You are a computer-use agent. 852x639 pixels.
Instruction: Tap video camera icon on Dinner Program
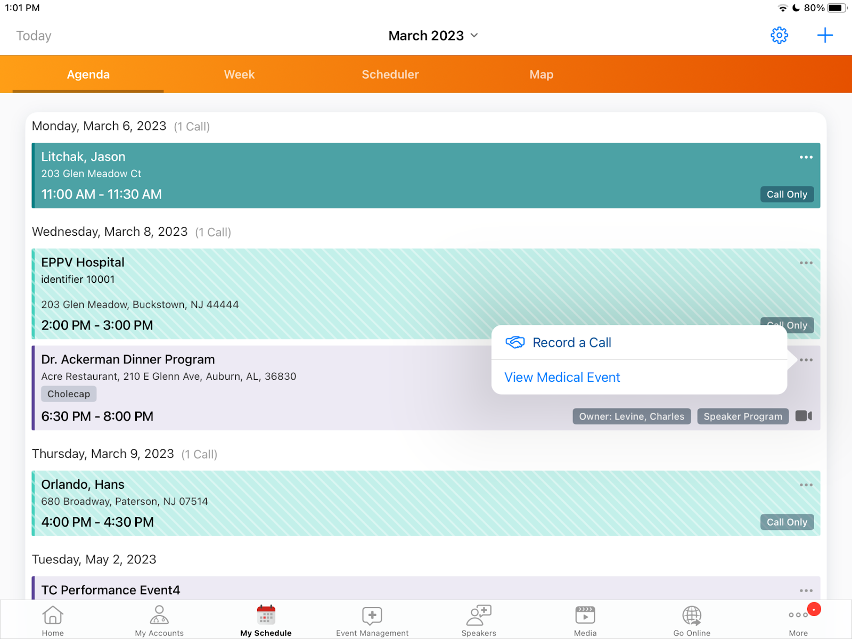[x=804, y=416]
